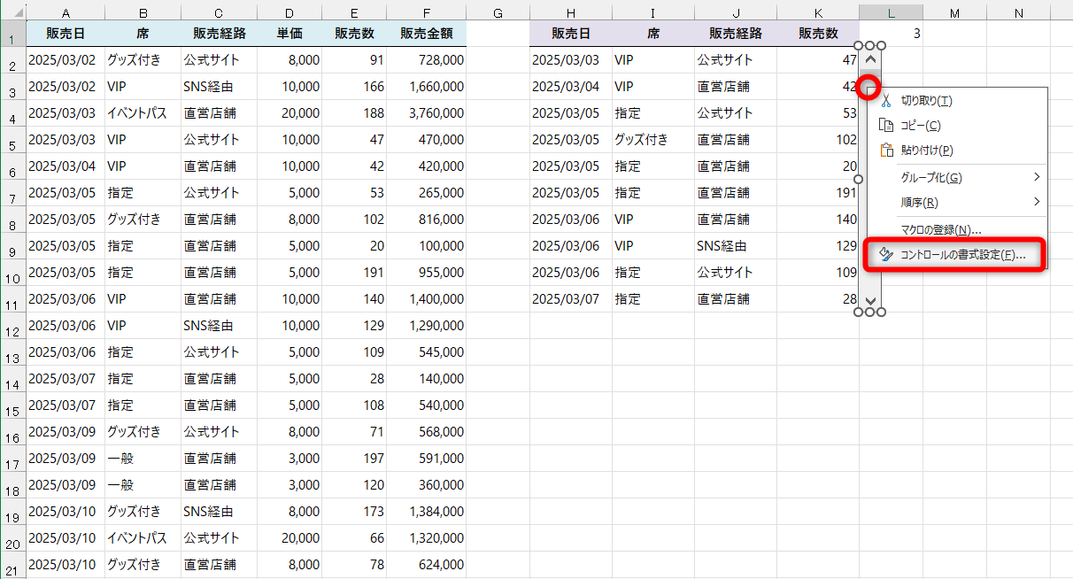
Task: Select column K header
Action: (818, 12)
